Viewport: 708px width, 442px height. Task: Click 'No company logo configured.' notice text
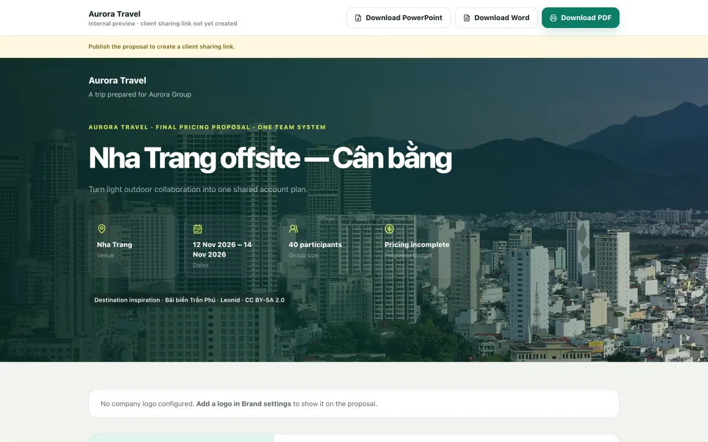(147, 404)
